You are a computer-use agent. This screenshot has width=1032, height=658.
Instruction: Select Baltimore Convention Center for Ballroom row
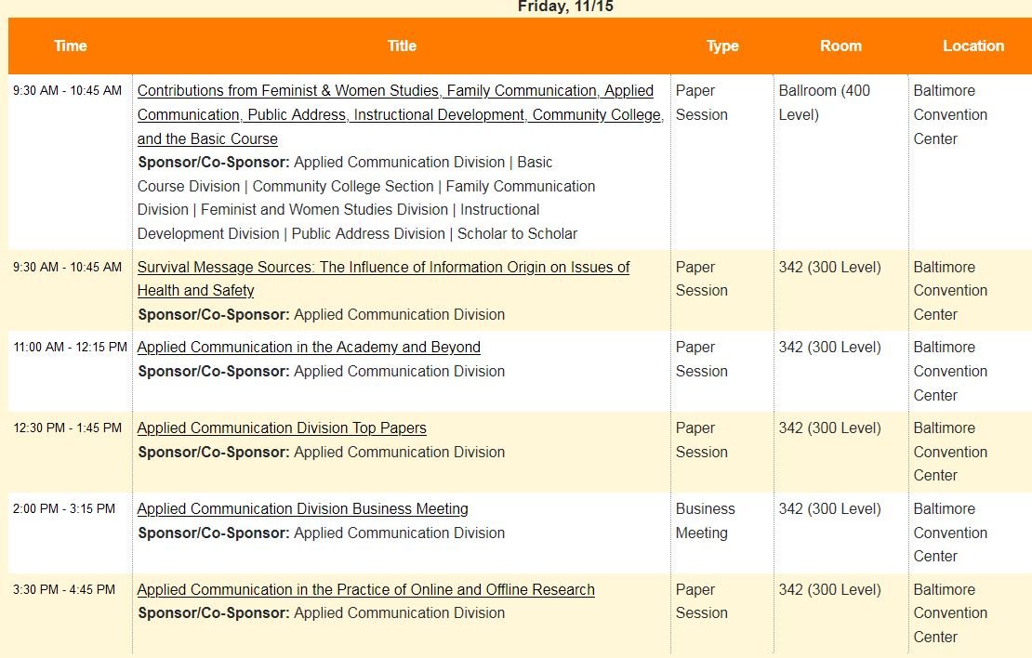point(950,114)
